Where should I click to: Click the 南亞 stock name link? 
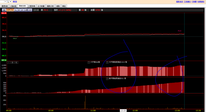tap(15, 2)
